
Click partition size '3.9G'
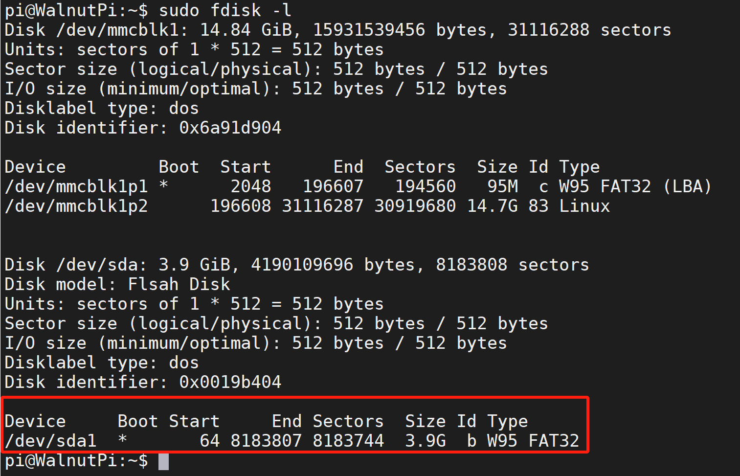tap(426, 441)
